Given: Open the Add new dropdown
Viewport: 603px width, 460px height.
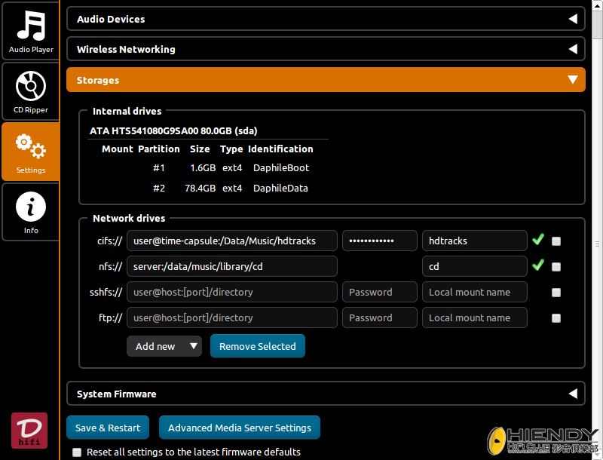Looking at the screenshot, I should tap(164, 346).
